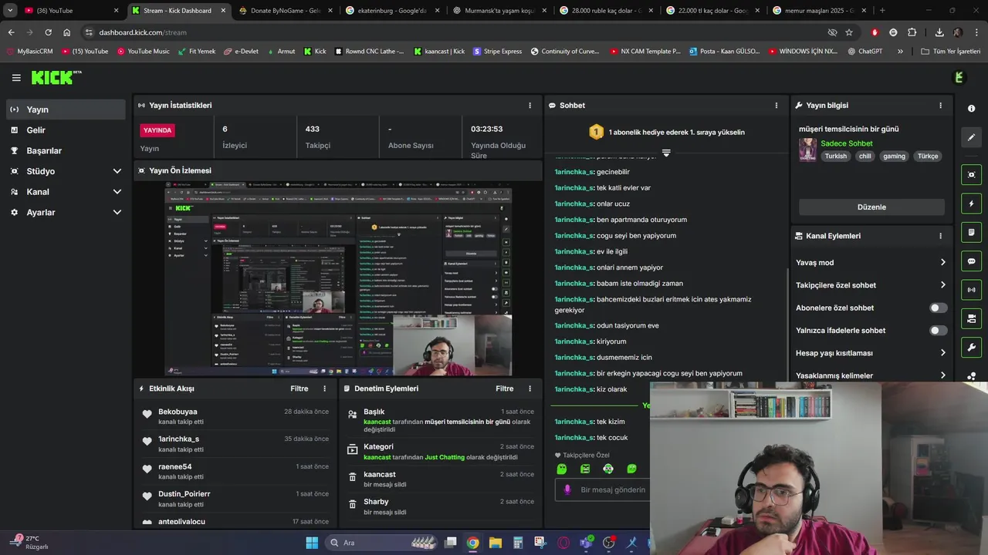Click the chat scroll-down indicator arrow
This screenshot has height=555, width=988.
[666, 153]
